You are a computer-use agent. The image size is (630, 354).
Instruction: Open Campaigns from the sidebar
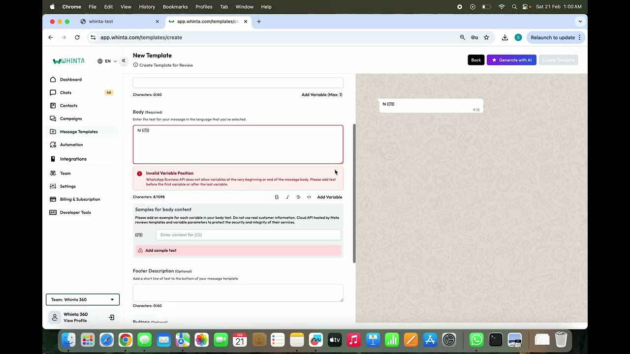pos(71,118)
